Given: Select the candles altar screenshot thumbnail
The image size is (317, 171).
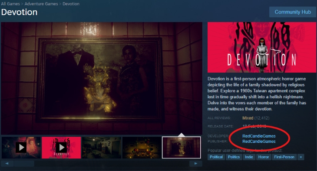Looking at the screenshot, I should pos(142,148).
